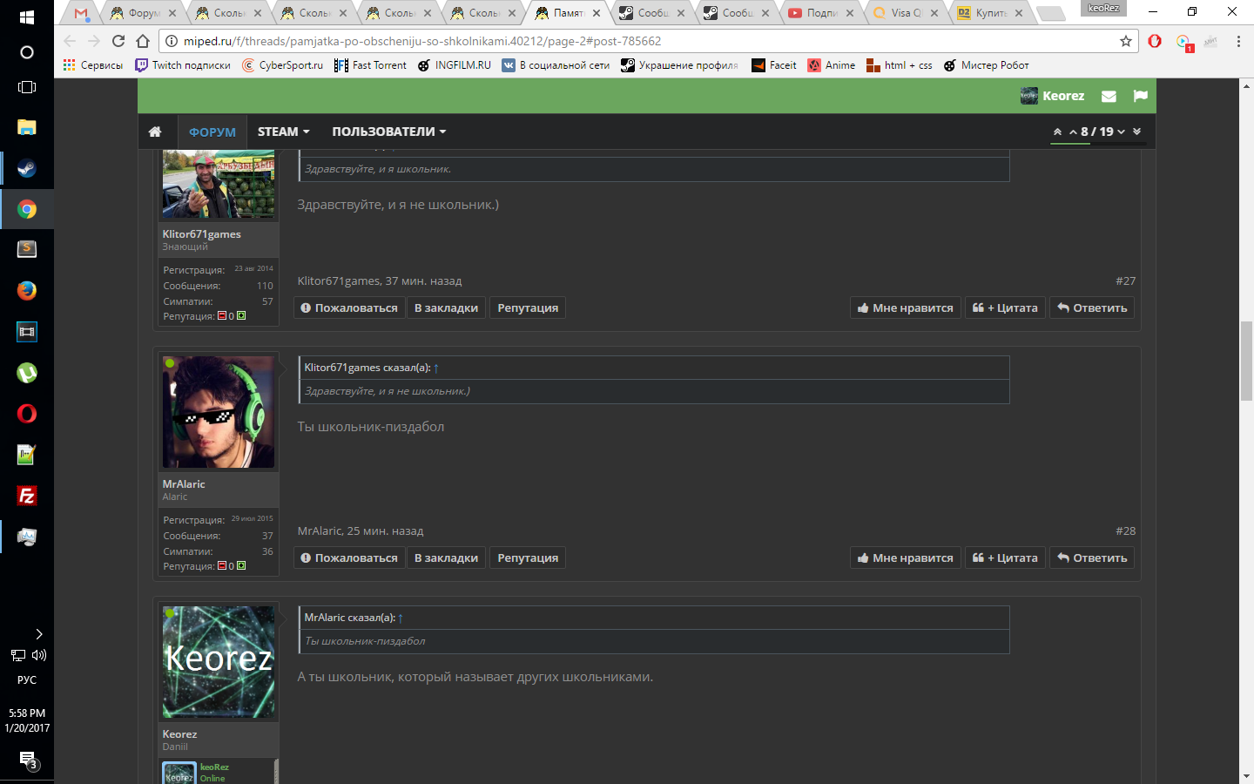Open the Twitch подписки bookmark
The image size is (1254, 784).
[x=183, y=65]
